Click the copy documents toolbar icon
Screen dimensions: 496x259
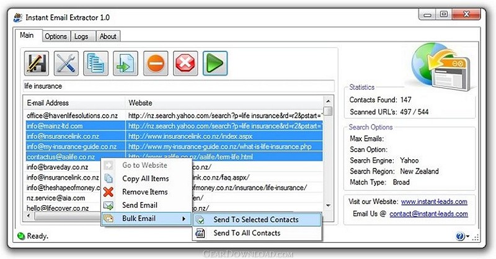(96, 63)
